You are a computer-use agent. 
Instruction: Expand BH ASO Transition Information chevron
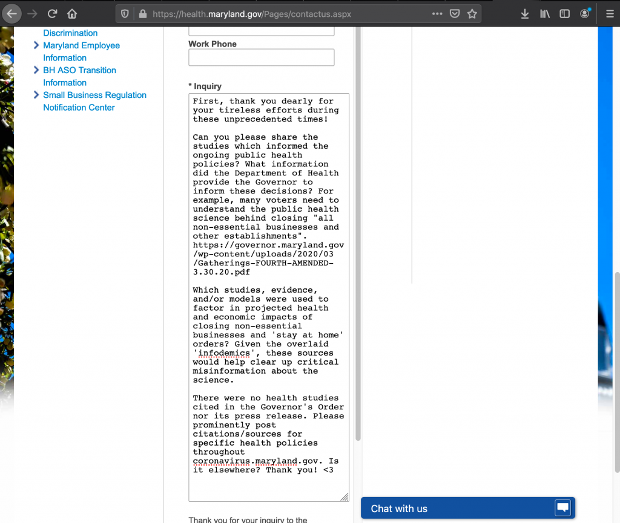(x=36, y=70)
